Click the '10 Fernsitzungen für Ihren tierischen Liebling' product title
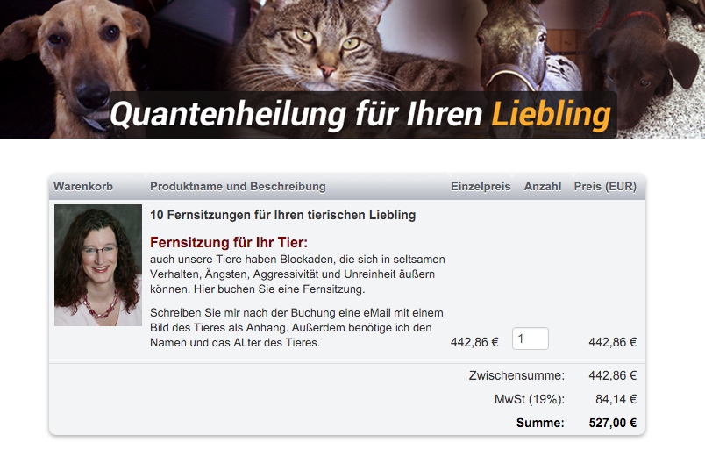Viewport: 705px width, 449px height. [283, 215]
